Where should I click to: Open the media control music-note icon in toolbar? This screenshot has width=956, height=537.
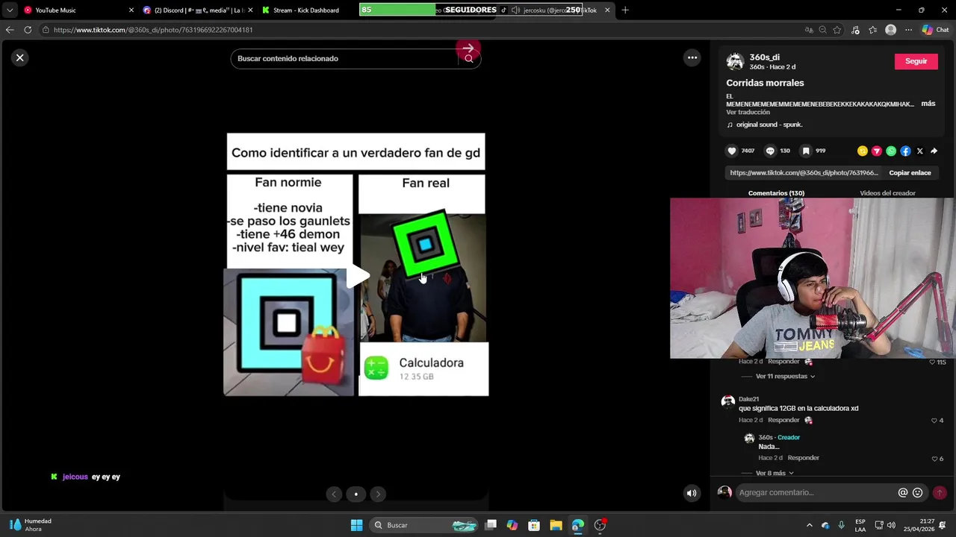(x=856, y=30)
